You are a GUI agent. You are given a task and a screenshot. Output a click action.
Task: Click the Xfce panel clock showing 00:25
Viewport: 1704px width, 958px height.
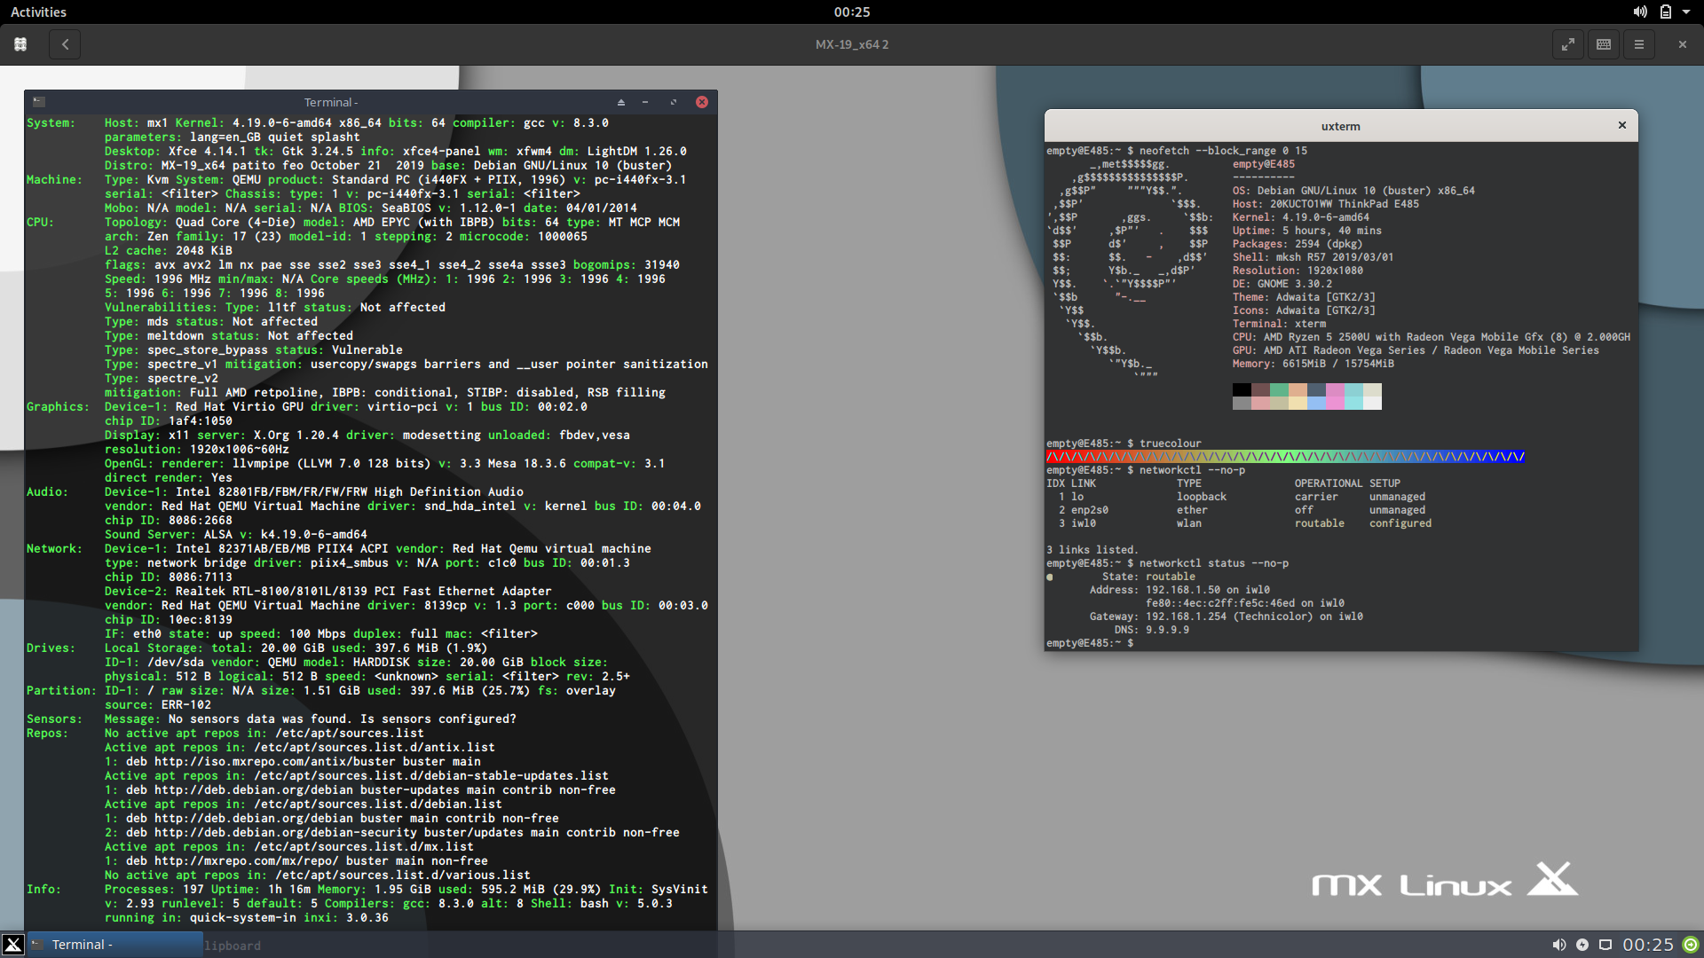[x=1648, y=945]
